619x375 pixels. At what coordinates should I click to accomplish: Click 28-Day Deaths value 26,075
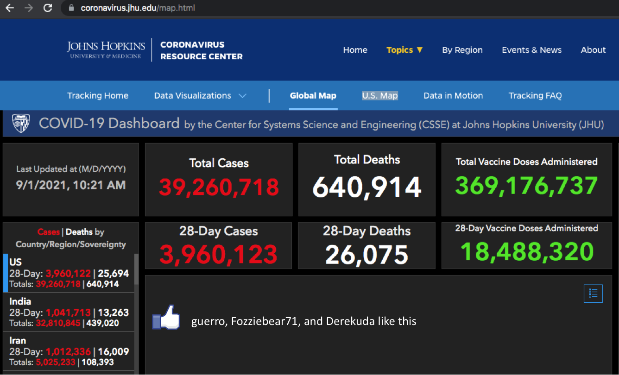[367, 254]
